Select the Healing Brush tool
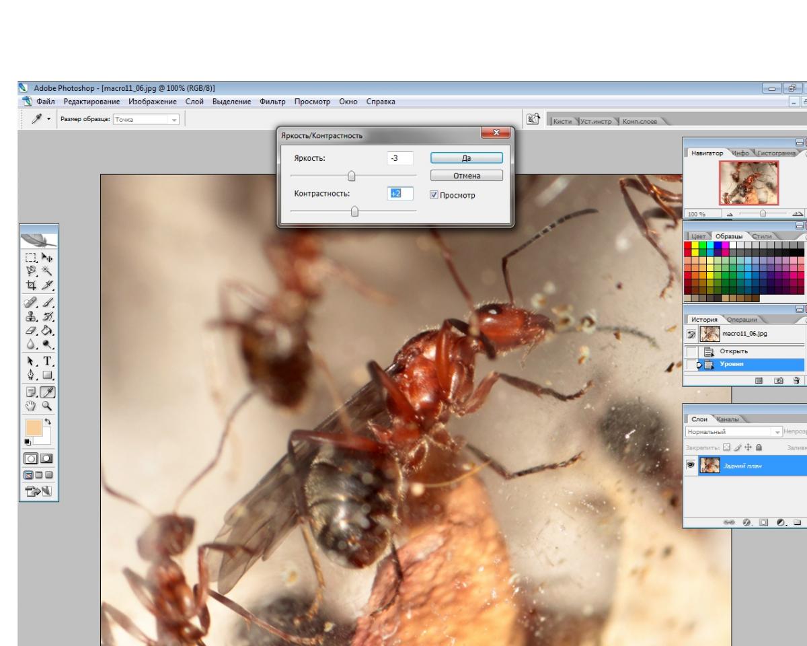The width and height of the screenshot is (807, 646). [x=30, y=301]
